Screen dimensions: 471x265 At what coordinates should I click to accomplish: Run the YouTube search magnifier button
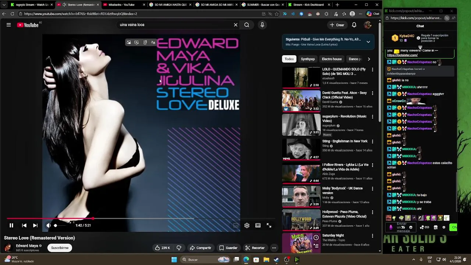[x=247, y=25]
